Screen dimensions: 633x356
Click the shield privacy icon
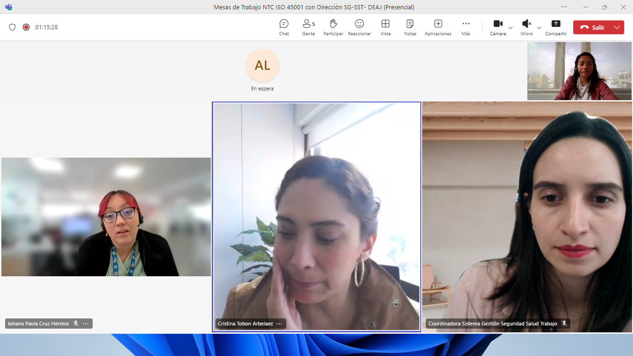[x=13, y=27]
